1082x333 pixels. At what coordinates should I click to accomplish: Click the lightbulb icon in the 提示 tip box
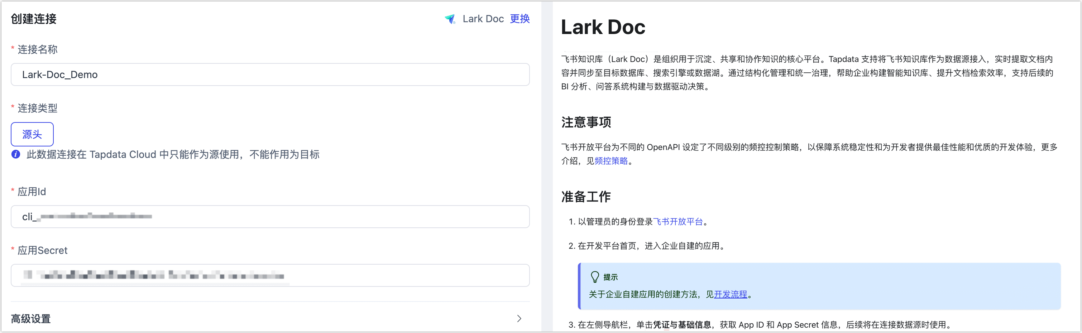[x=594, y=277]
